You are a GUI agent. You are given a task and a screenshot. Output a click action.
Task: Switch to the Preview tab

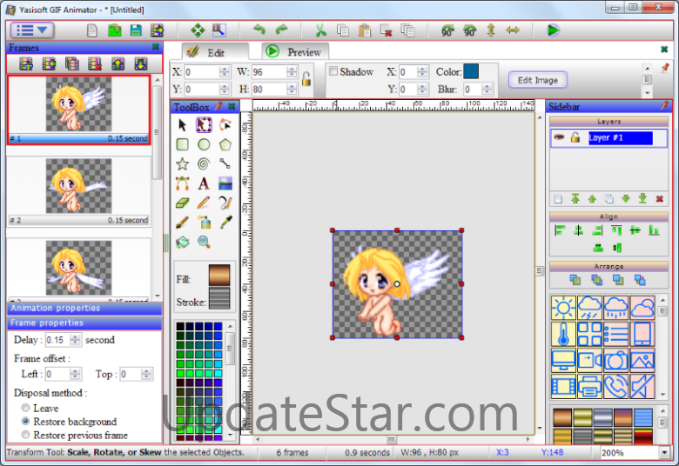(x=295, y=52)
